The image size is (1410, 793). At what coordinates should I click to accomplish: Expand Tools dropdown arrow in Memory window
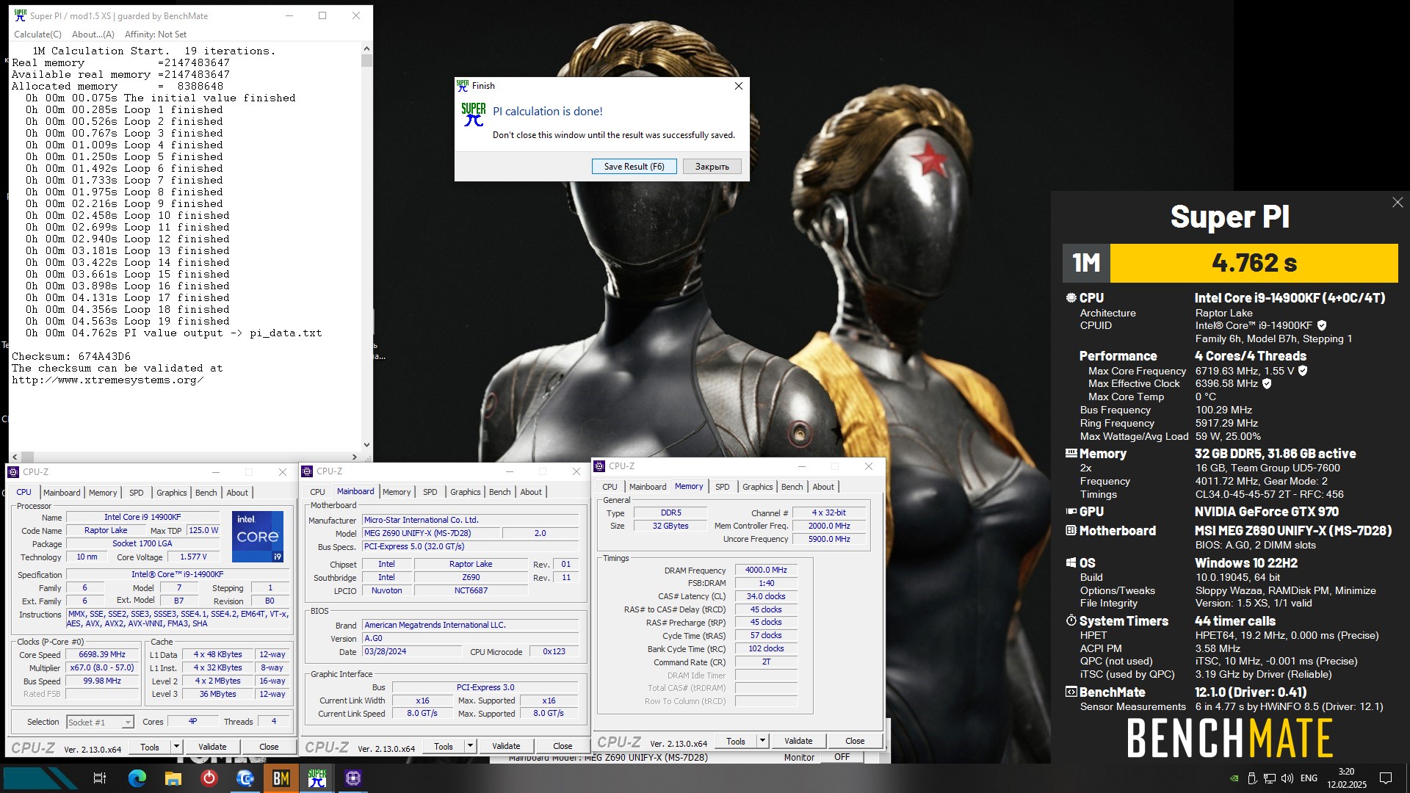pos(762,741)
